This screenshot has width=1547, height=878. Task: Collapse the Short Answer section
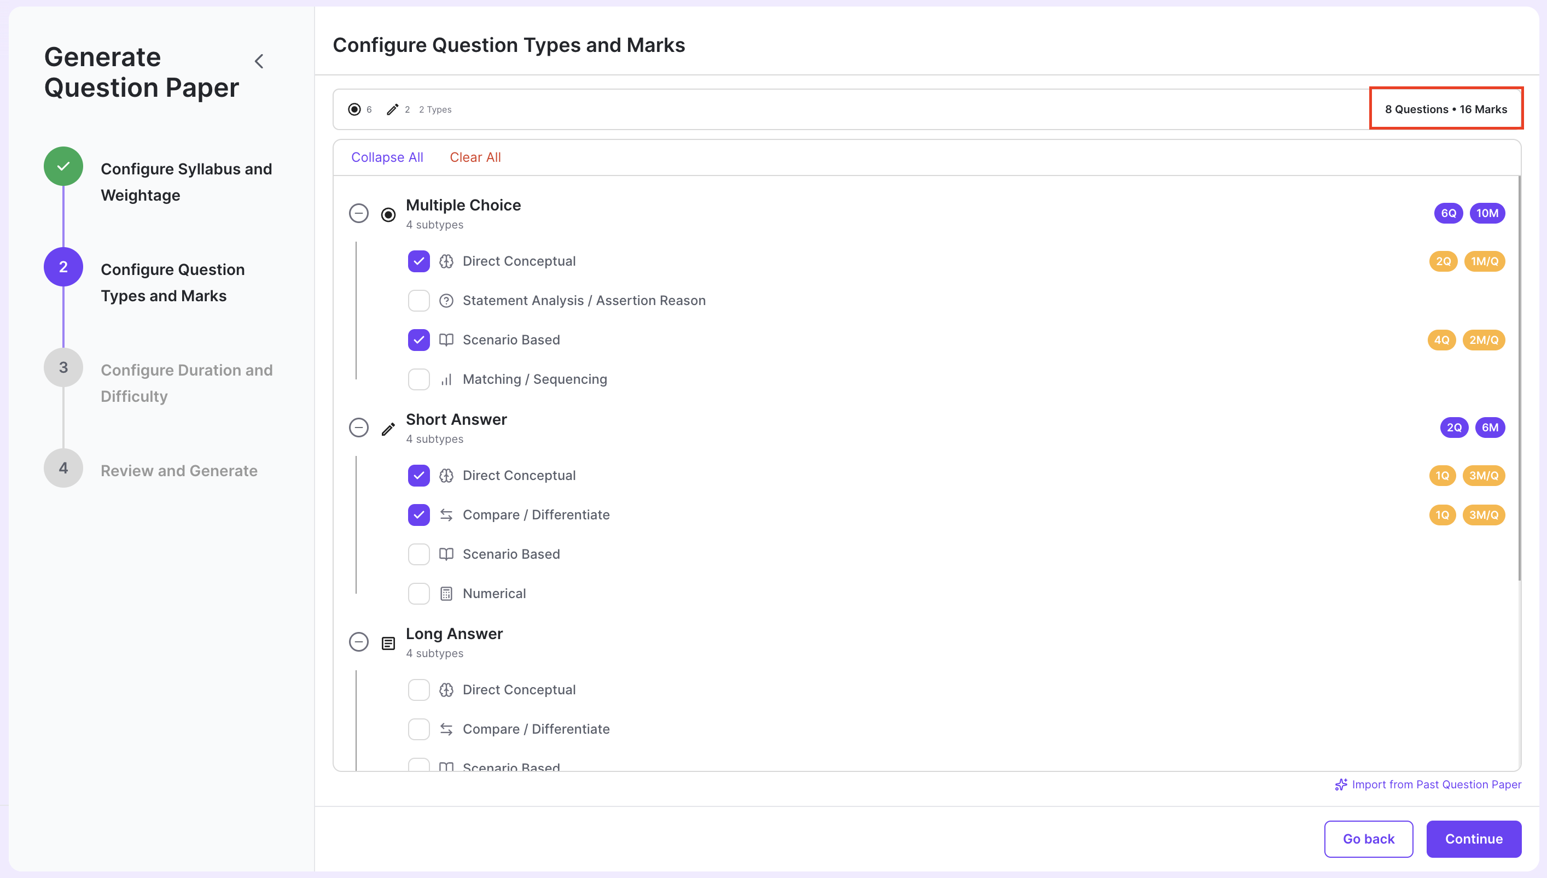coord(359,427)
